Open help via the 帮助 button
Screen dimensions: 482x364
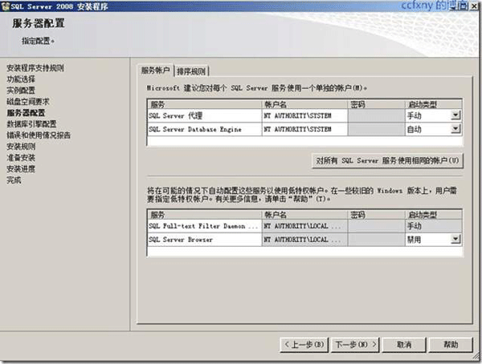click(451, 345)
